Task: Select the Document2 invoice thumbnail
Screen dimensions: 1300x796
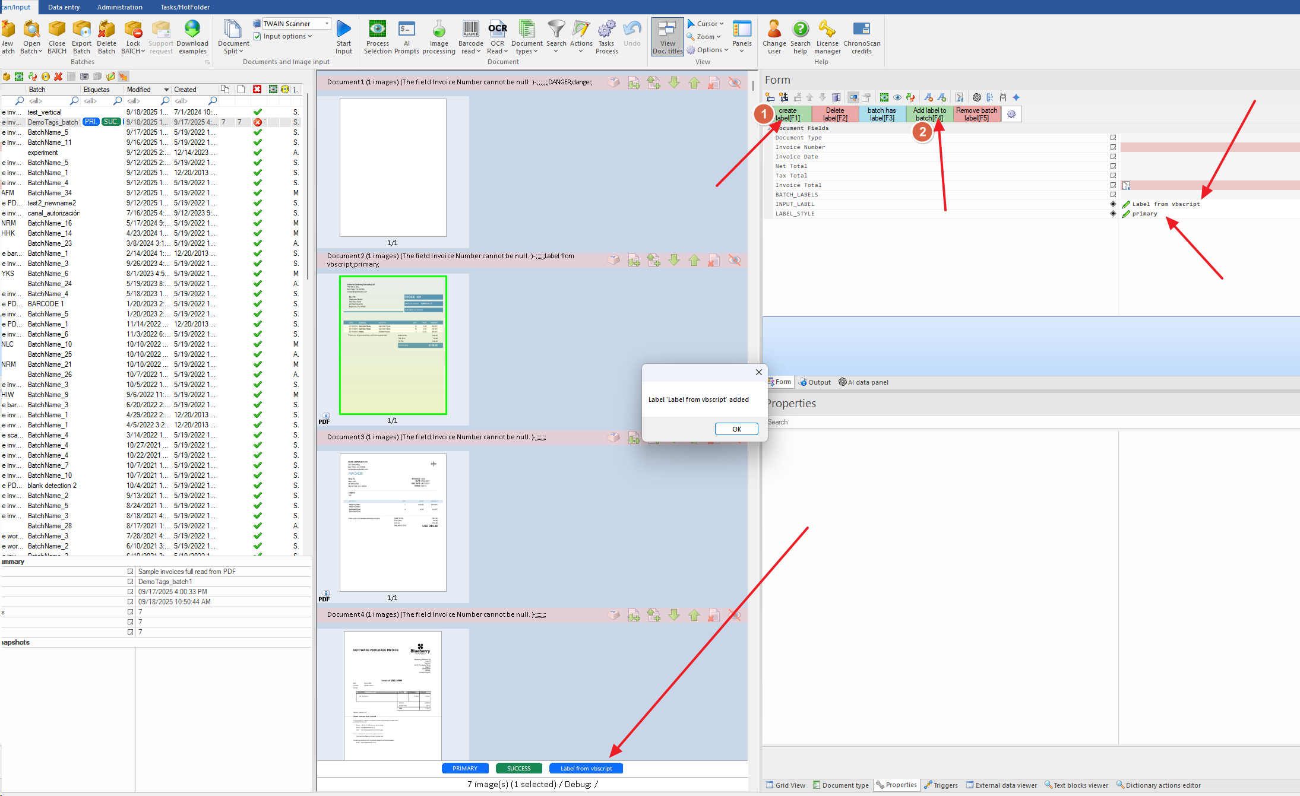Action: 393,345
